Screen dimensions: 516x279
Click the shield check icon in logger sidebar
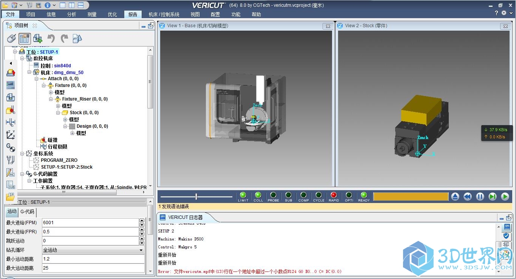click(507, 236)
